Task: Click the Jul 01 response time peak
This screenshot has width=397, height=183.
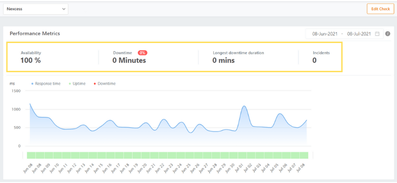Action: (x=244, y=106)
